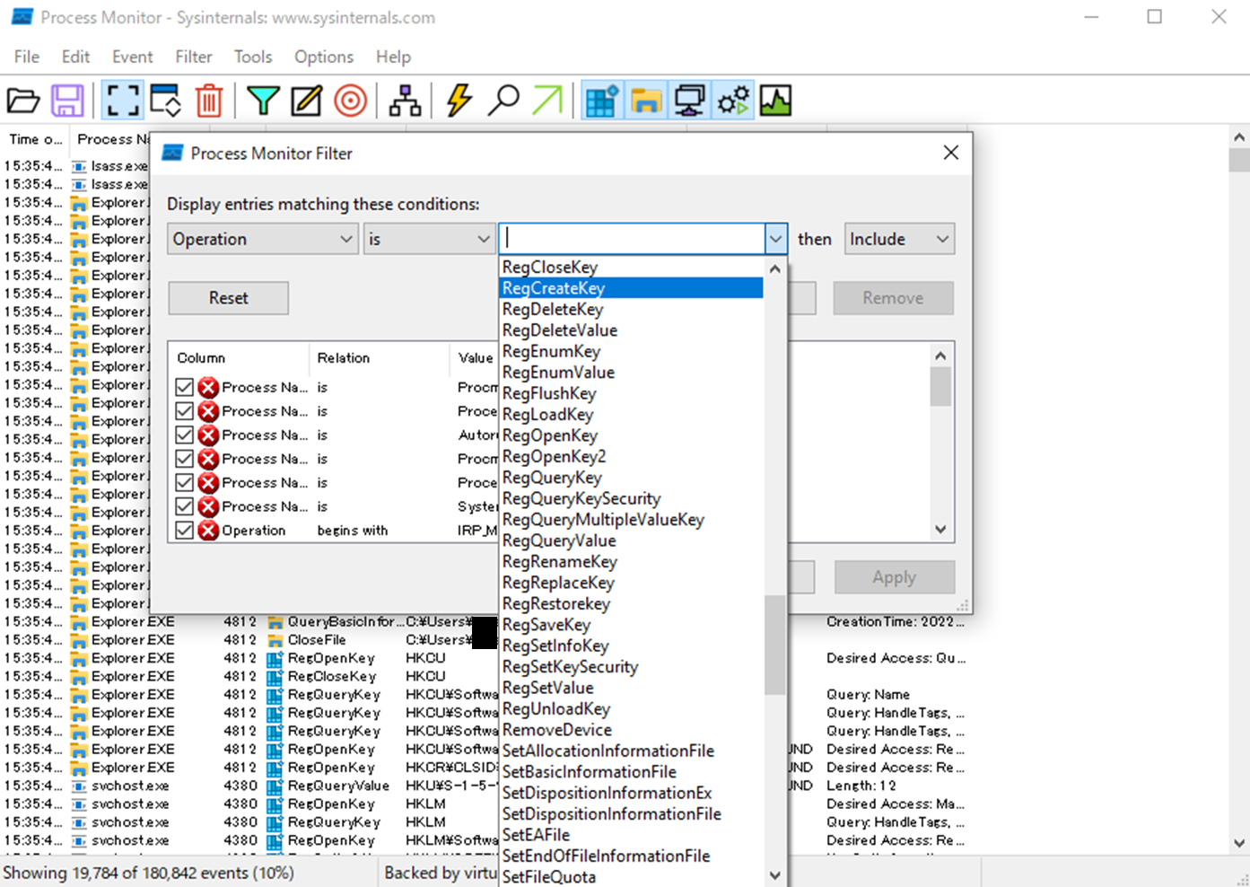Uncheck the Operation begins with filter checkbox
The width and height of the screenshot is (1250, 887).
(x=185, y=531)
